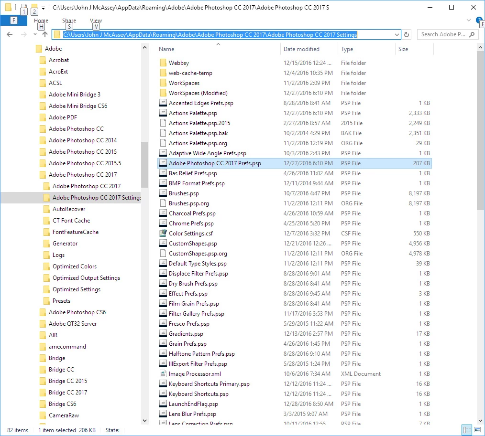Select the WorkSpaces (Modified) folder icon

(163, 93)
